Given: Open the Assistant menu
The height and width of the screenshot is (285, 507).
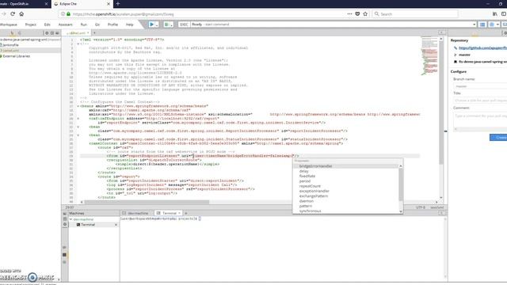Looking at the screenshot, I should tap(65, 25).
